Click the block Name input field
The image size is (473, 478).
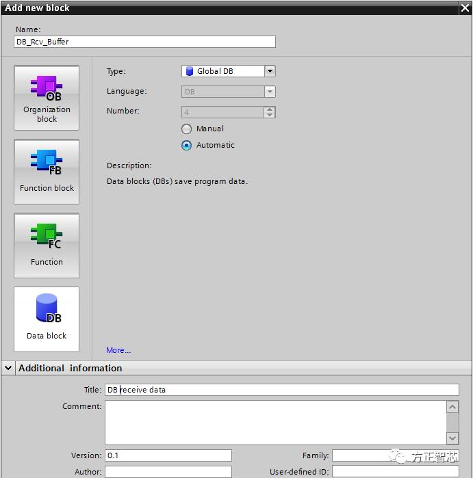[144, 42]
